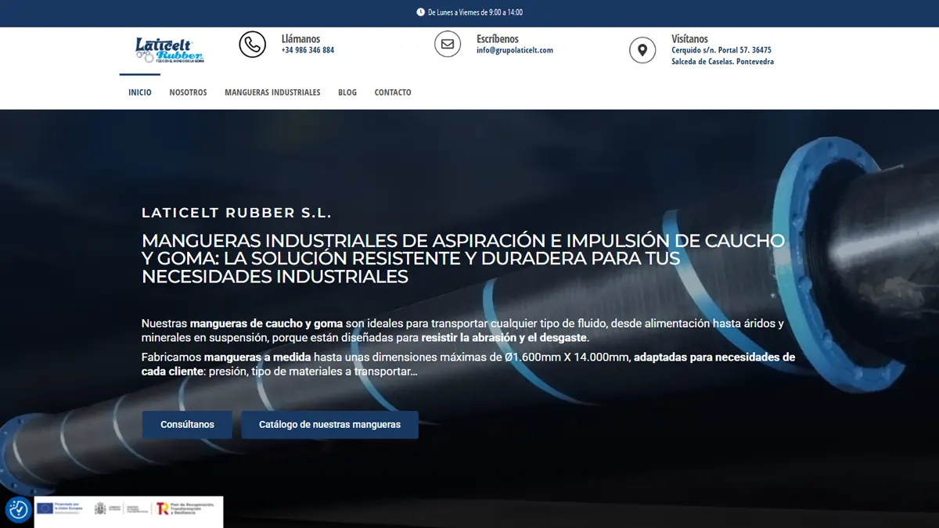Click Salceda de Caselas. Pontevedra text
The height and width of the screenshot is (528, 939).
[x=722, y=62]
